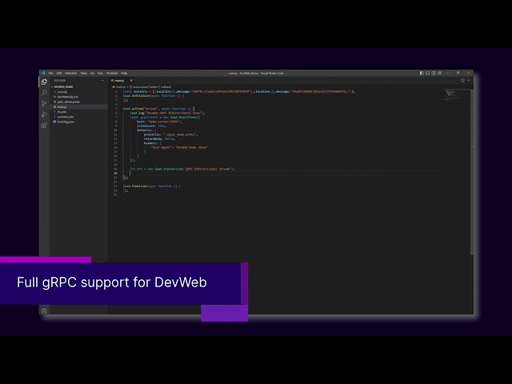Open the Extensions view
This screenshot has height=384, width=512.
tap(44, 126)
